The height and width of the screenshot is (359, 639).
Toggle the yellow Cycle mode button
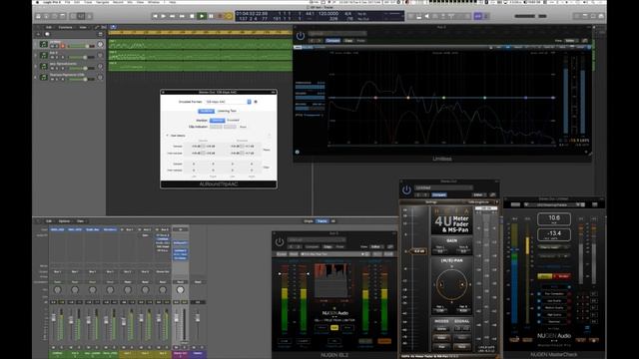pyautogui.click(x=229, y=16)
